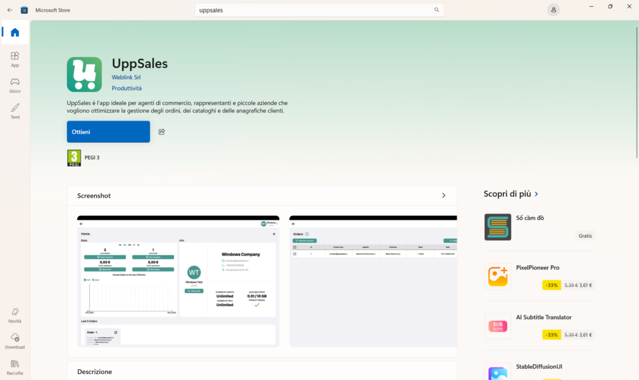Open the Số cầm đồ app thumbnail
Viewport: 639px width, 380px height.
pos(496,227)
